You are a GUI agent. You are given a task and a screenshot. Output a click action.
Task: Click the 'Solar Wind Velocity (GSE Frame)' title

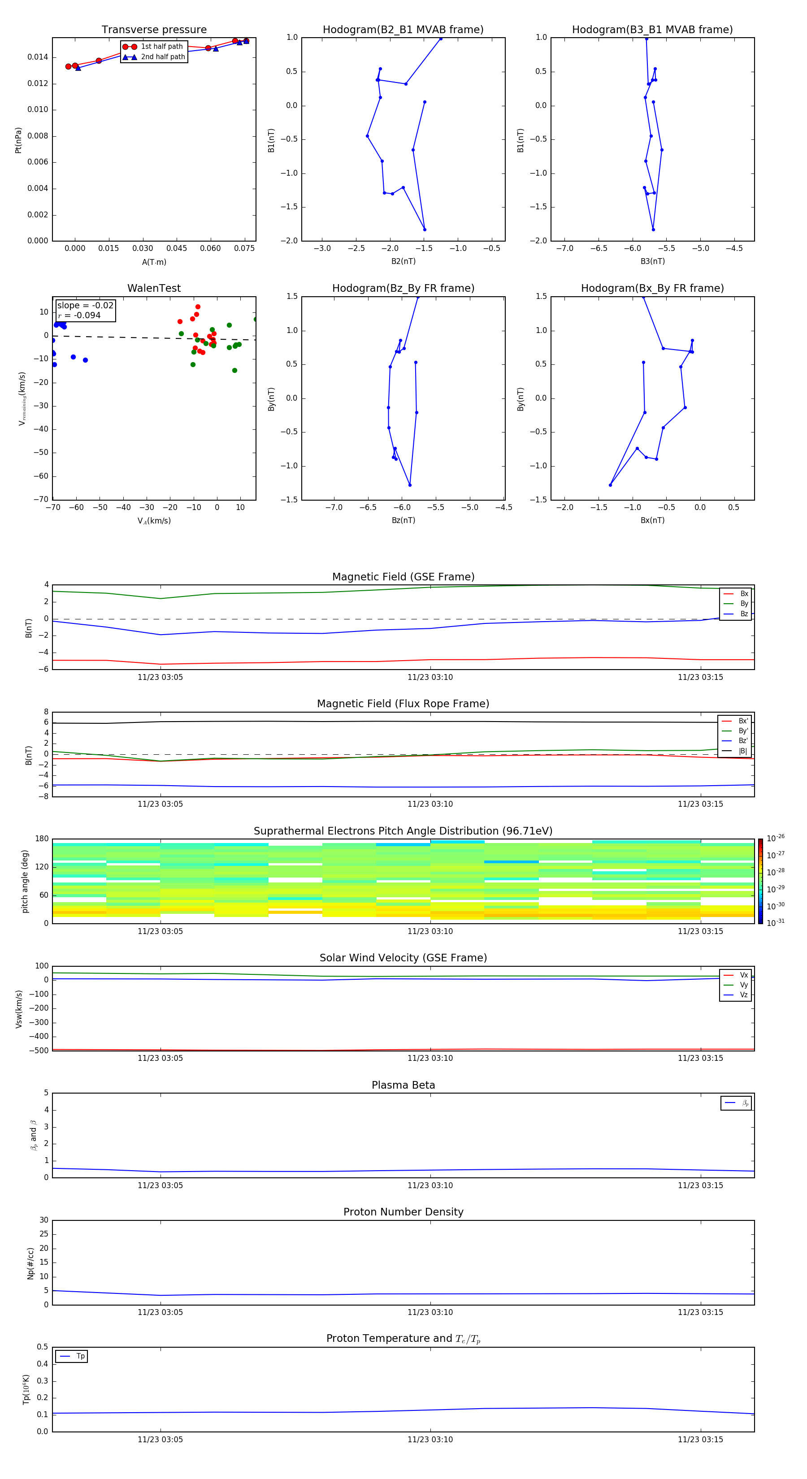pyautogui.click(x=403, y=958)
